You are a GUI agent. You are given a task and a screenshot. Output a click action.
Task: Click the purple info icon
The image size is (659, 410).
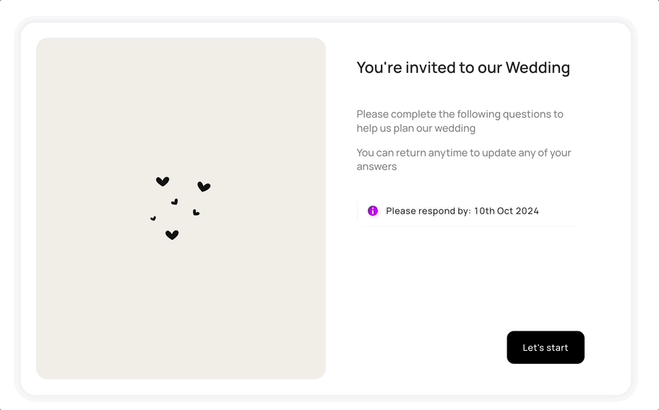pos(372,211)
